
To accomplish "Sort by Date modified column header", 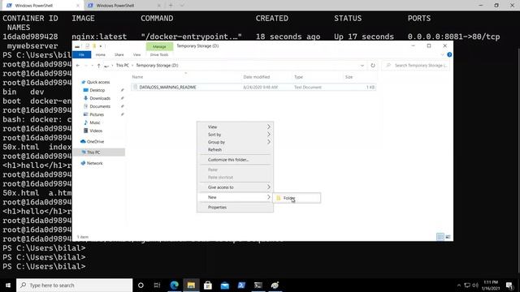I will 257,77.
